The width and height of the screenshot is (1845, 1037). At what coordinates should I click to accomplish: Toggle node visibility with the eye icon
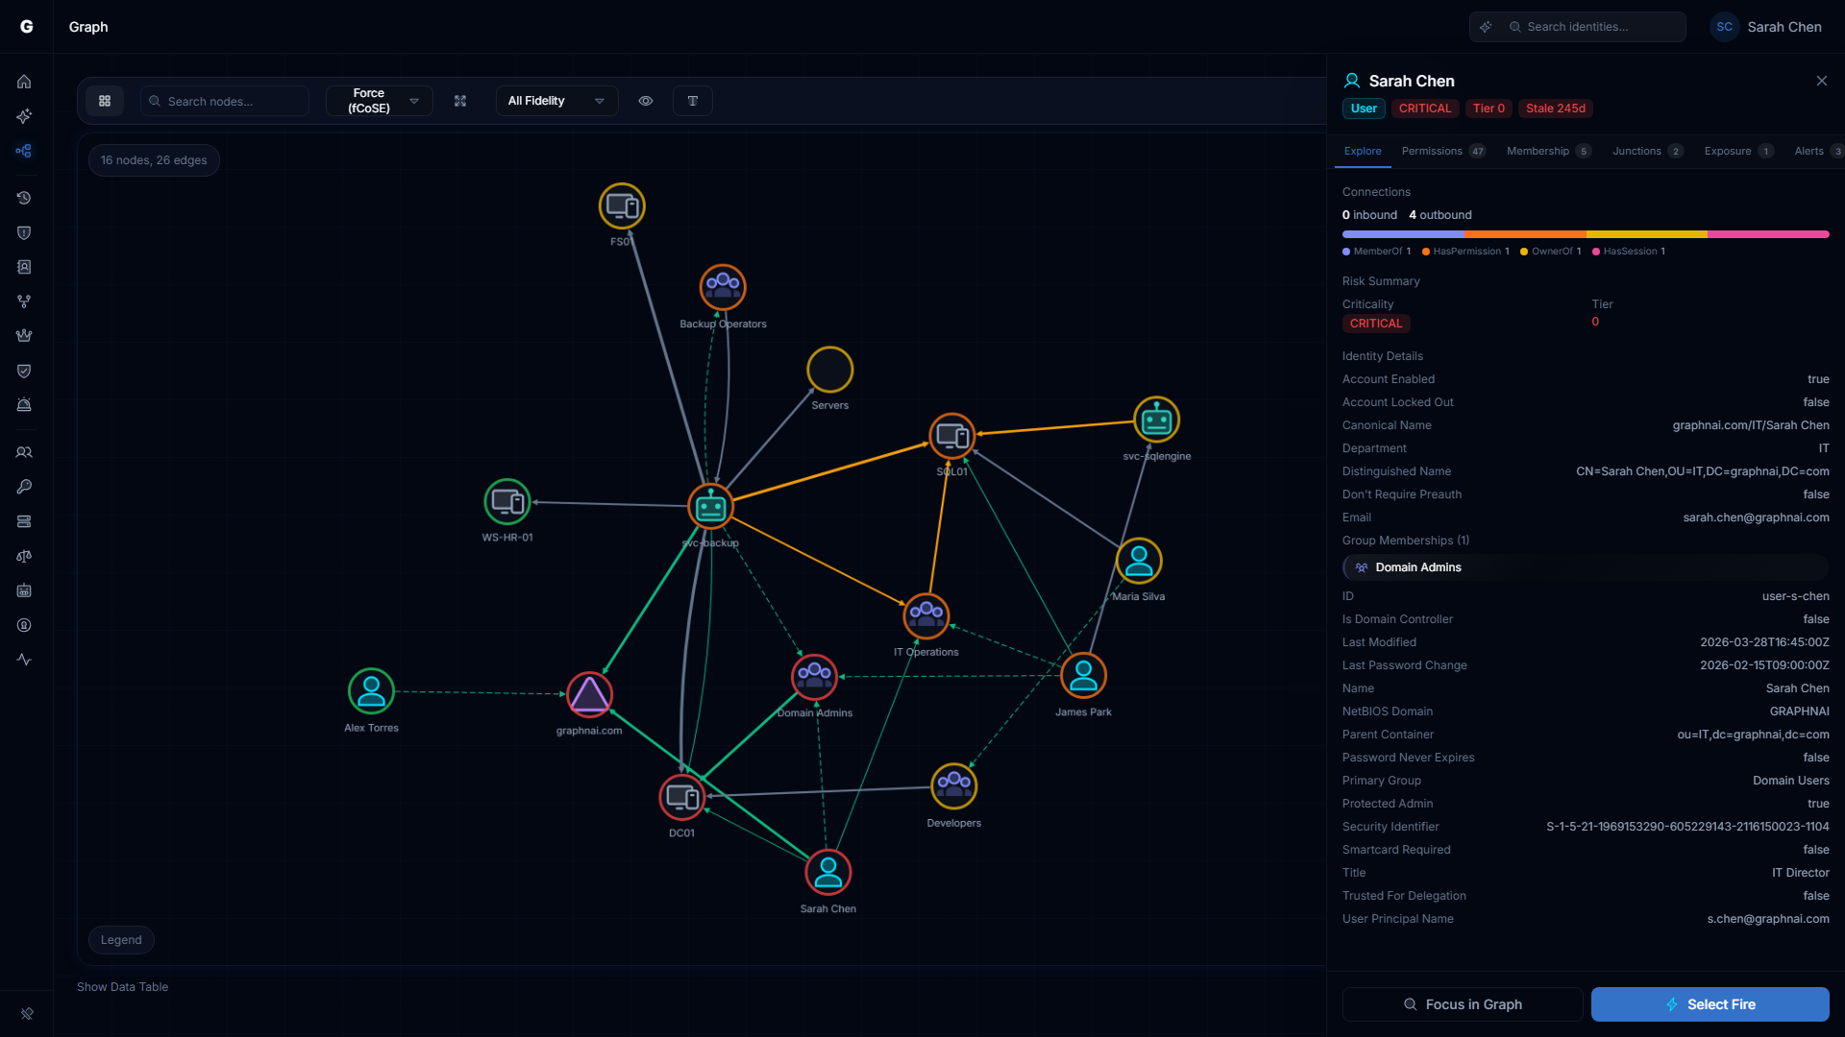coord(645,100)
